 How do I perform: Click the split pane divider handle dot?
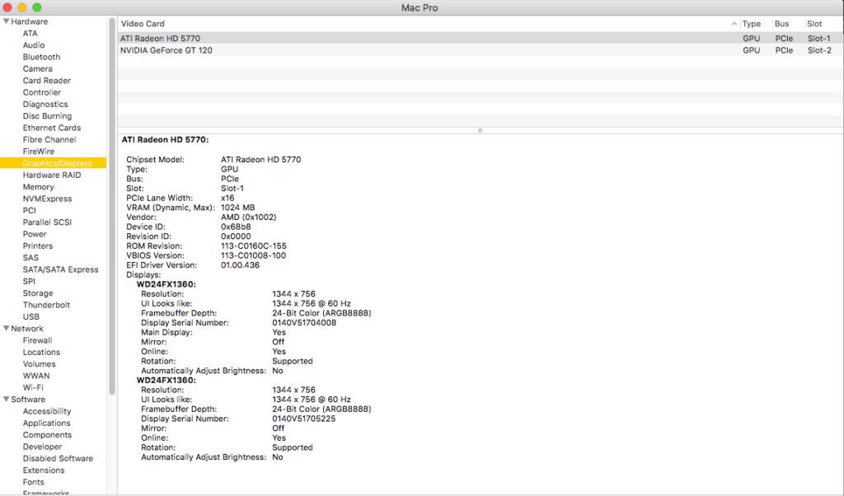(x=481, y=131)
